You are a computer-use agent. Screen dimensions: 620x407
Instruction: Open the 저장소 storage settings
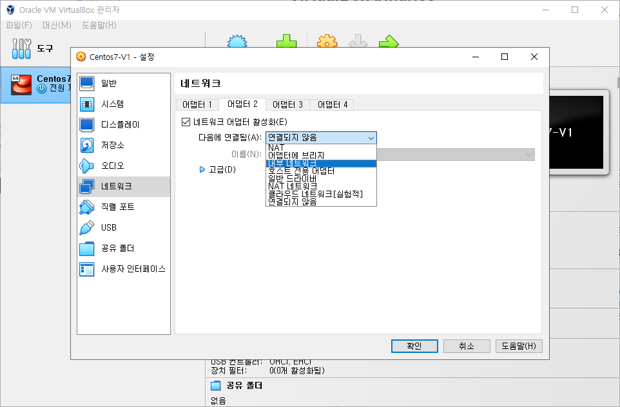click(124, 145)
